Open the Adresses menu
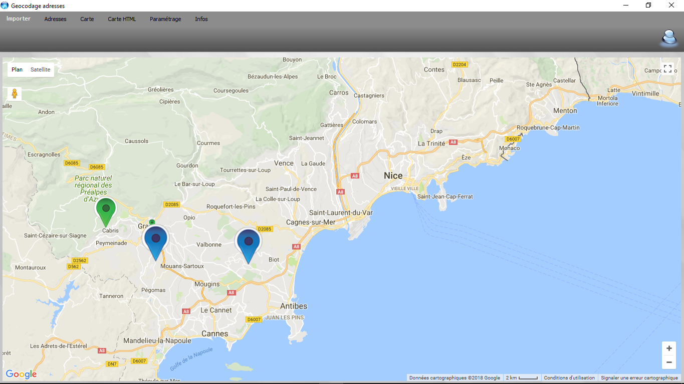The width and height of the screenshot is (684, 384). [x=55, y=19]
